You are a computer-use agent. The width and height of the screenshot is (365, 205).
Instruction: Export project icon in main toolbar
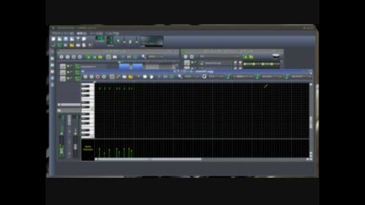point(84,39)
